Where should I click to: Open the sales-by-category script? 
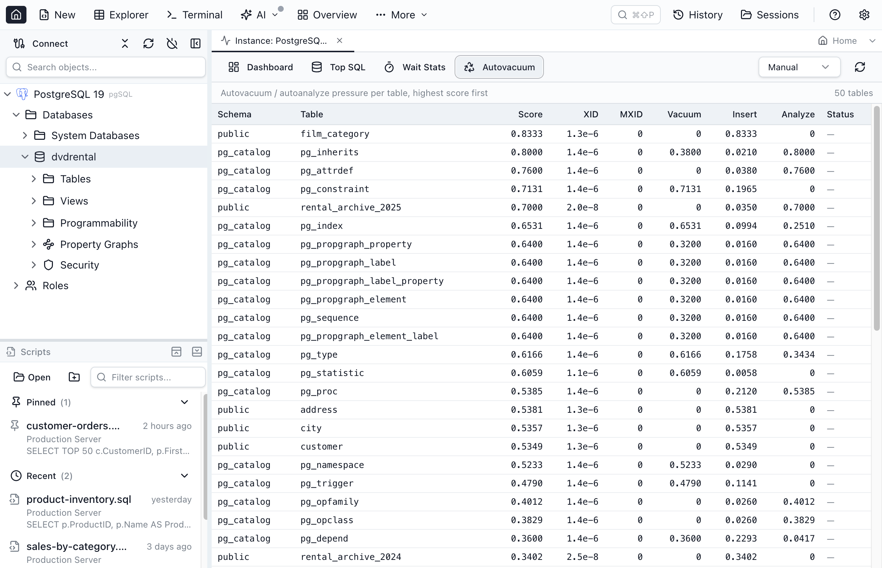[x=101, y=553]
